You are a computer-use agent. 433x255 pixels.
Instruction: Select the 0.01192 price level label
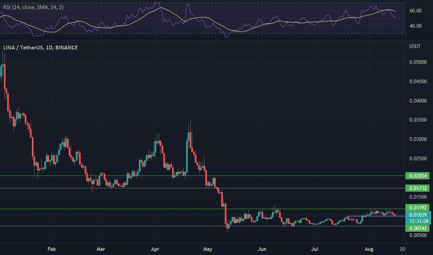417,207
